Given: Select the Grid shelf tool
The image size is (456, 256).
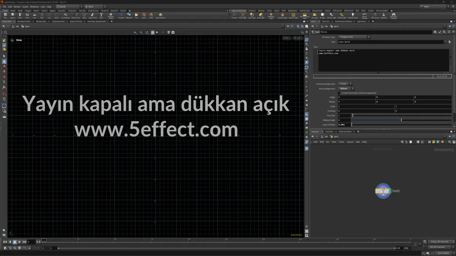Looking at the screenshot, I should tap(35, 16).
